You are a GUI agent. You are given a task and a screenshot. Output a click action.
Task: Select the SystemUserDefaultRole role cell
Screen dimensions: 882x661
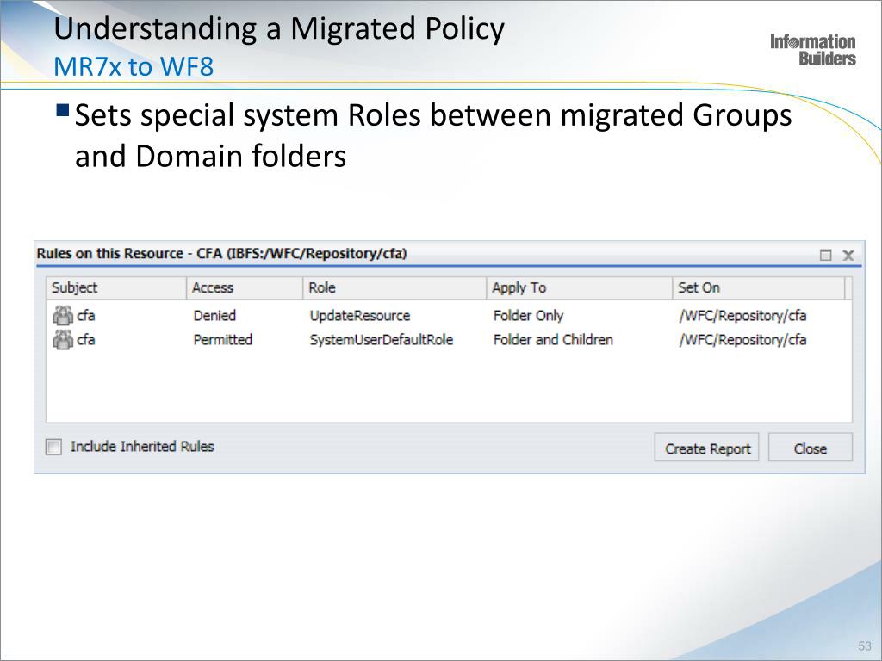[x=382, y=339]
